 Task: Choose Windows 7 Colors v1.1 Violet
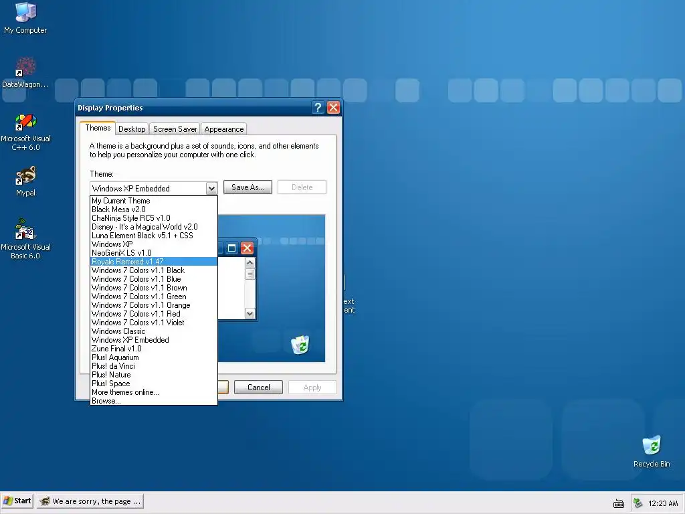coord(154,323)
